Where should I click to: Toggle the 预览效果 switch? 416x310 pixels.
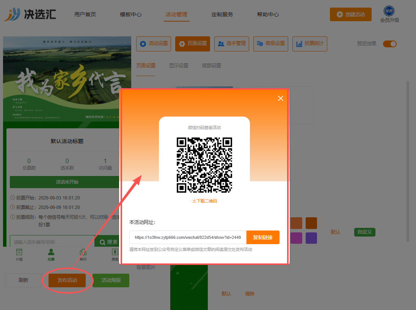pos(390,44)
